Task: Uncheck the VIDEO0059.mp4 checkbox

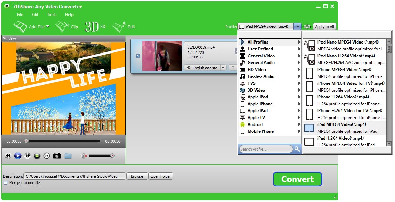Action: coord(138,56)
